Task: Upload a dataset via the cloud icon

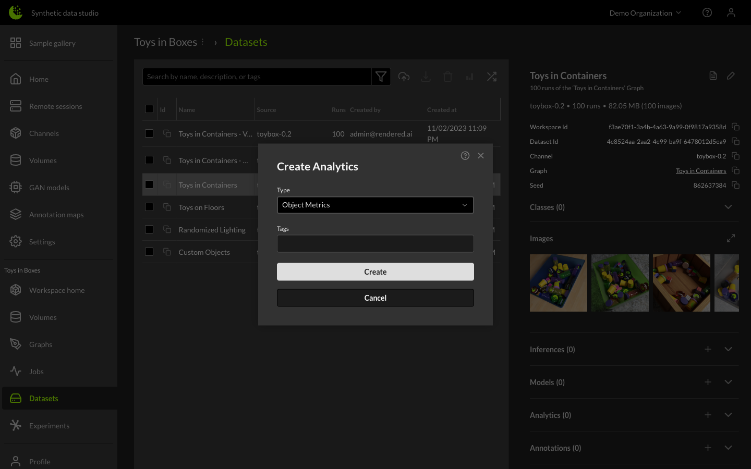Action: [404, 76]
